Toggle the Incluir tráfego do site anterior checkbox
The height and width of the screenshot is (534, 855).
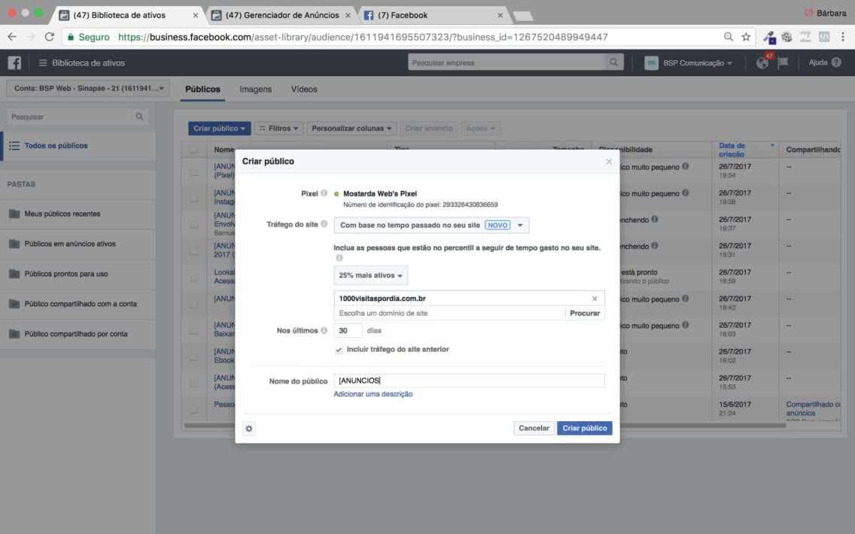(x=339, y=350)
